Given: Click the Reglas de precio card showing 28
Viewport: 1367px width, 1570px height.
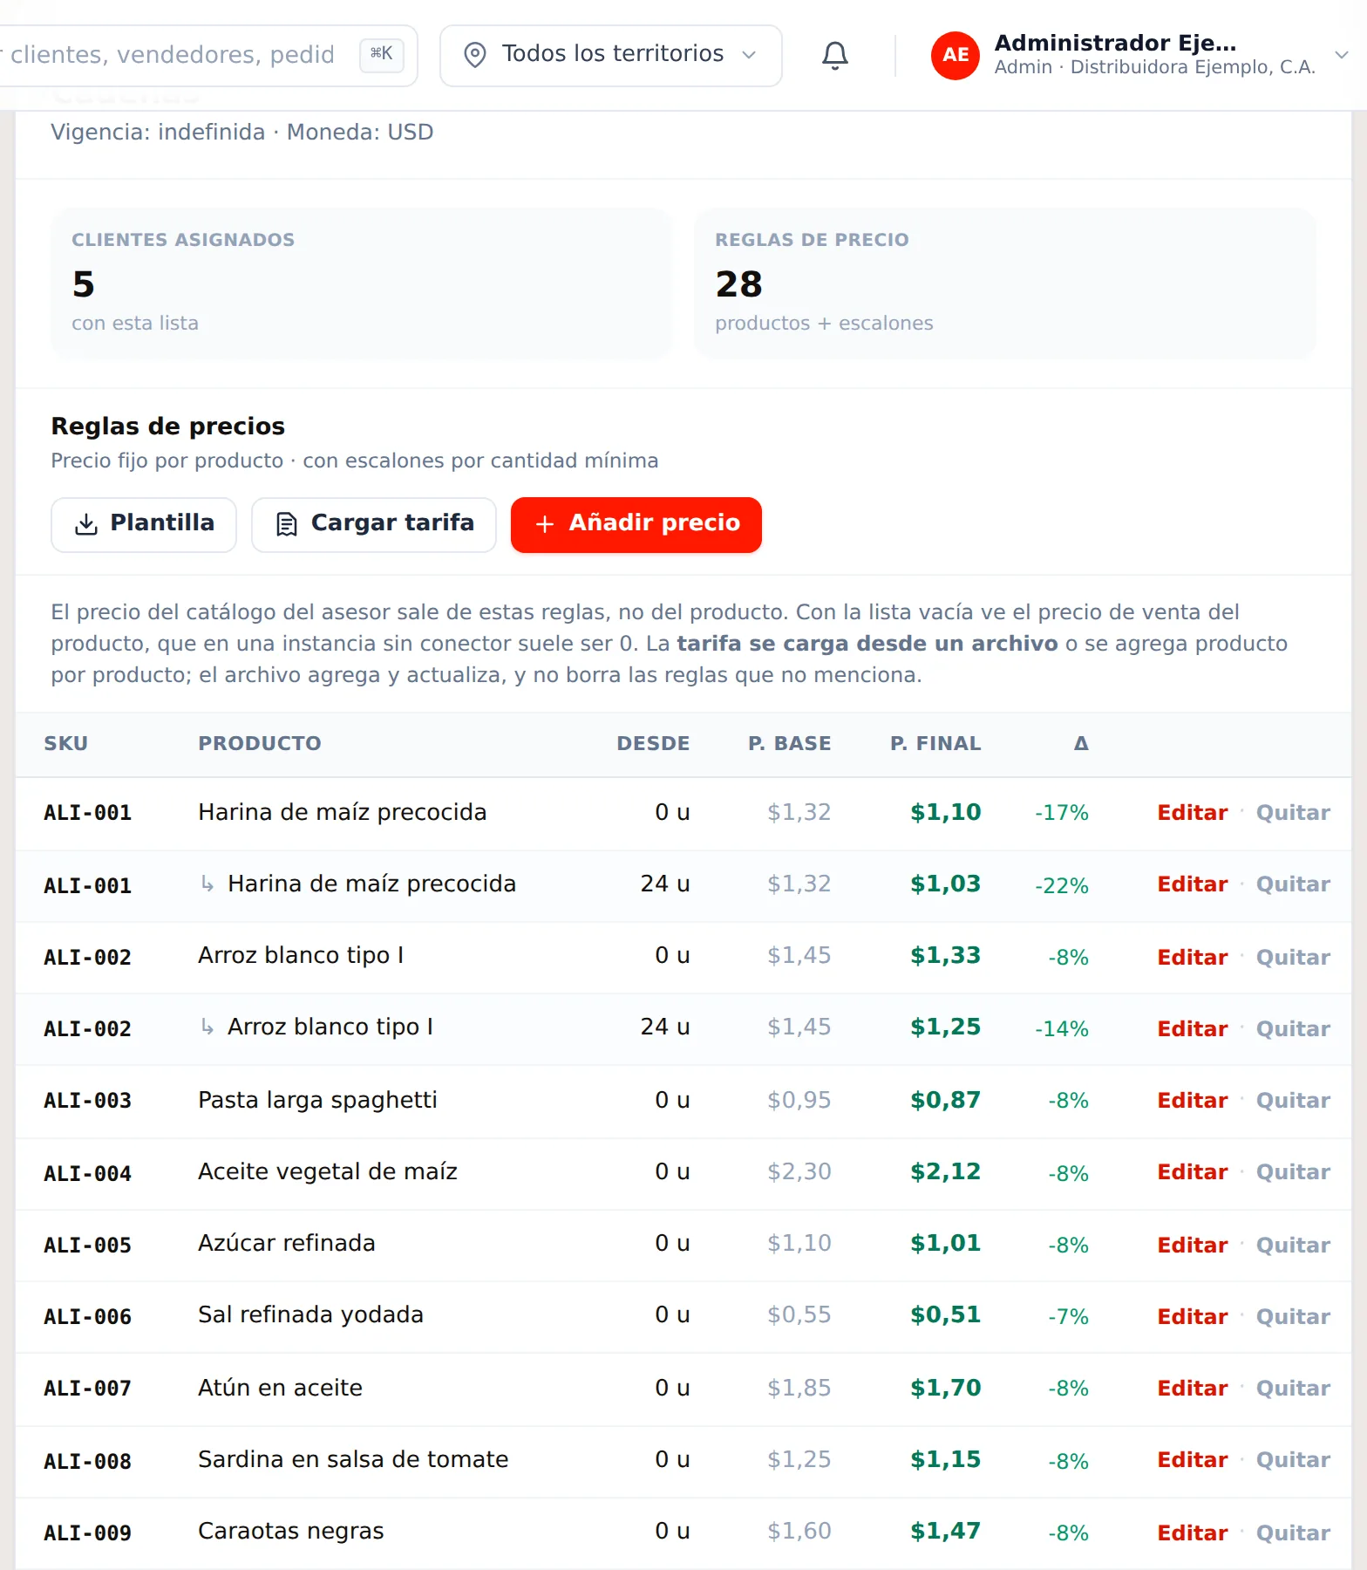Looking at the screenshot, I should [1005, 283].
